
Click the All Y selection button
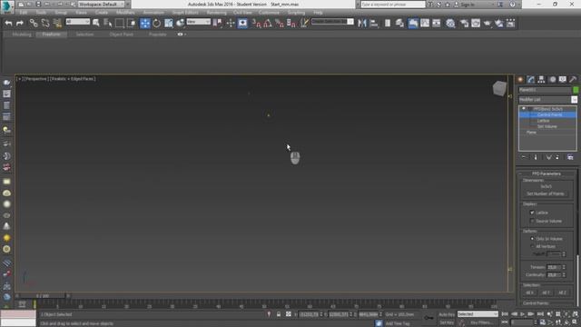coord(546,292)
